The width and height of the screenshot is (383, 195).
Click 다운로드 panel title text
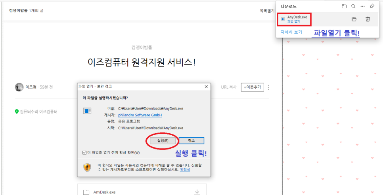(x=289, y=7)
